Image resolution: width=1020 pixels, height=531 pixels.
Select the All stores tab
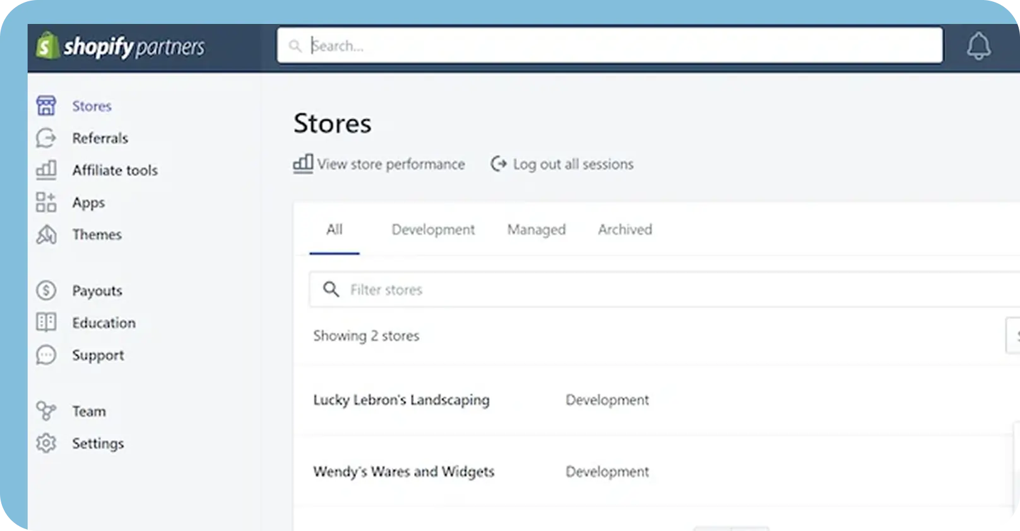[x=334, y=230]
